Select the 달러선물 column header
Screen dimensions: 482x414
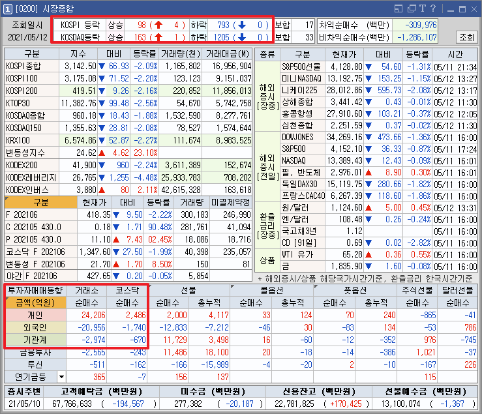coord(457,290)
